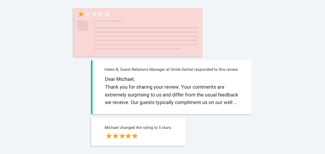Click "Michael changed the rating to 5 stars"
Image resolution: width=325 pixels, height=154 pixels.
pos(138,128)
